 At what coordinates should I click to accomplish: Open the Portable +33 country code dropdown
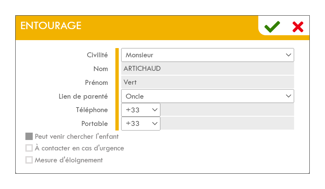point(140,123)
